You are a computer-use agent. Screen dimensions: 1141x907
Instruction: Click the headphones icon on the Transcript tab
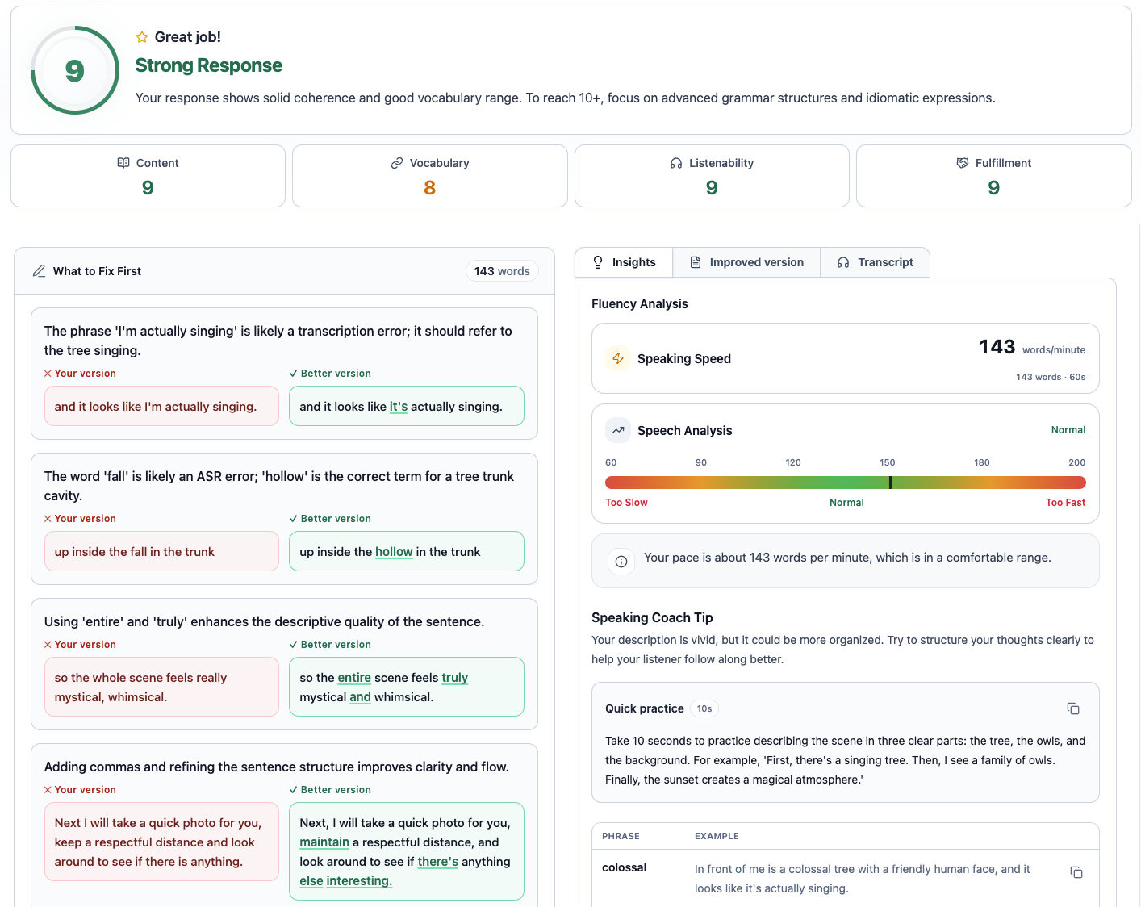pyautogui.click(x=843, y=262)
